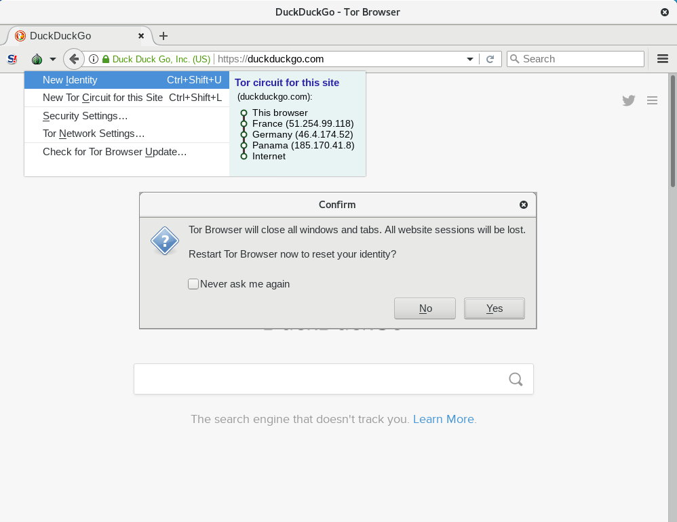Image resolution: width=677 pixels, height=522 pixels.
Task: Select the New Identity menu item
Action: [126, 80]
